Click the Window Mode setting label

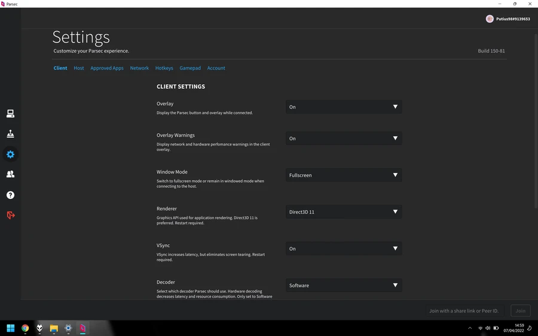(172, 172)
